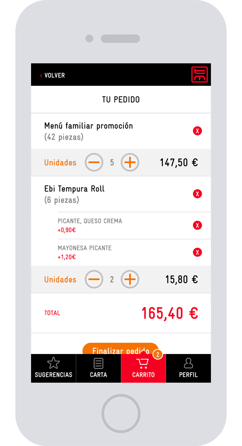Open the Carta list icon
Viewport: 242px width, 446px height.
point(98,363)
